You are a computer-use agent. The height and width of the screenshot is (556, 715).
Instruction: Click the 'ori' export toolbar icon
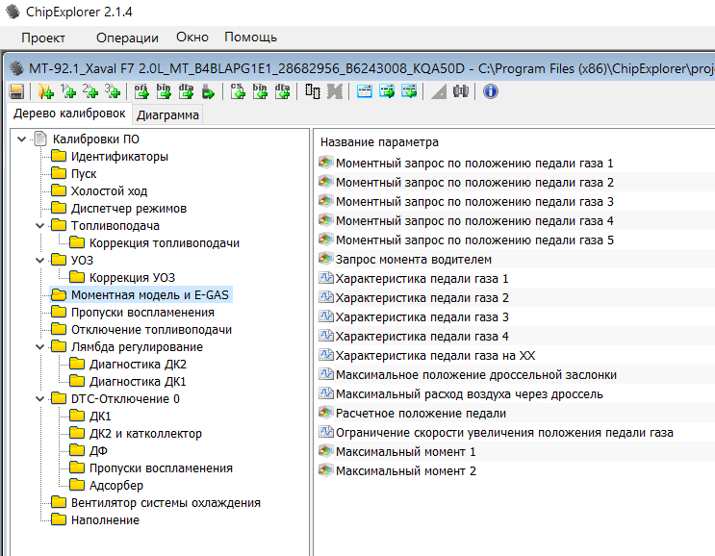[x=140, y=91]
